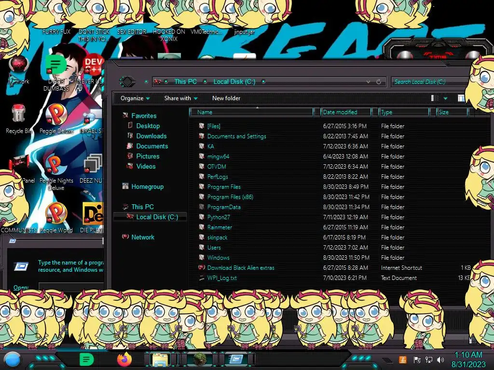Click the WPI_Log.txt file icon
Viewport: 494px width, 370px height.
point(202,278)
